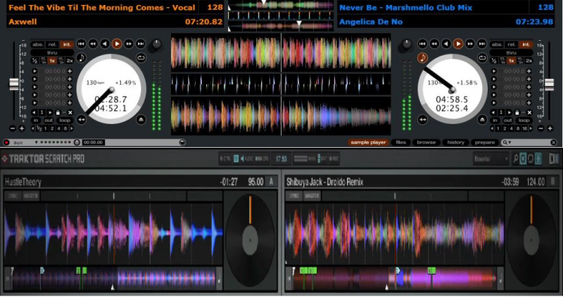Go to next loop slot on the right deck
The image size is (563, 297).
509,113
